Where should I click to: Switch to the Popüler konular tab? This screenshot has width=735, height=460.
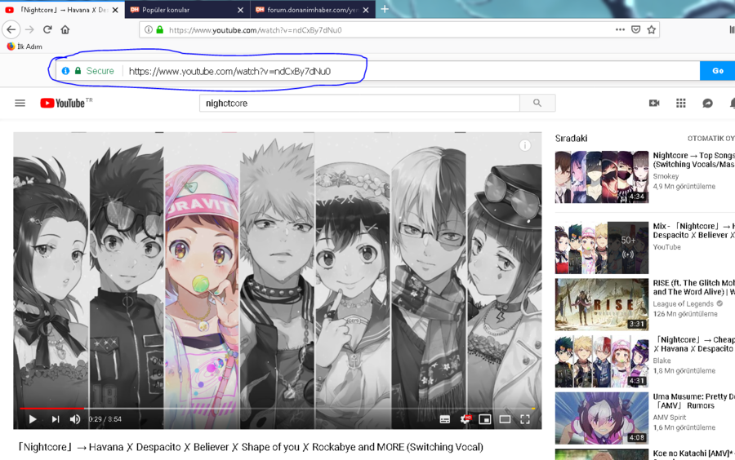(187, 10)
